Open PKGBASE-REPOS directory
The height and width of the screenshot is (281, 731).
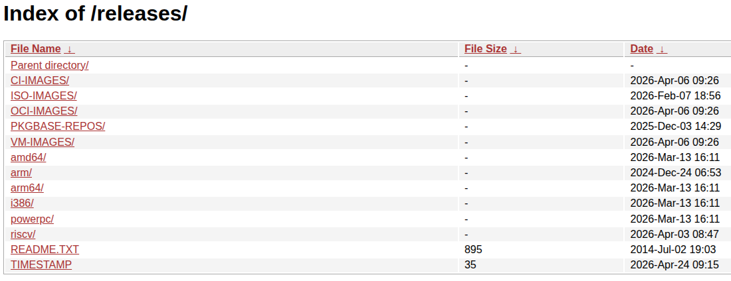click(x=58, y=126)
